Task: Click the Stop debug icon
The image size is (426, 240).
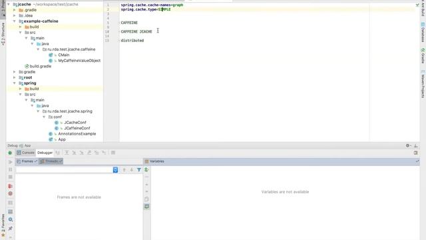Action: (11, 177)
